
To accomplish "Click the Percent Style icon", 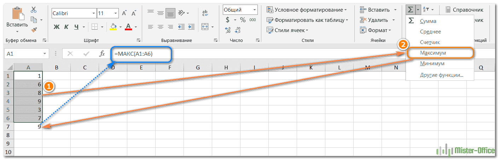I will [243, 20].
